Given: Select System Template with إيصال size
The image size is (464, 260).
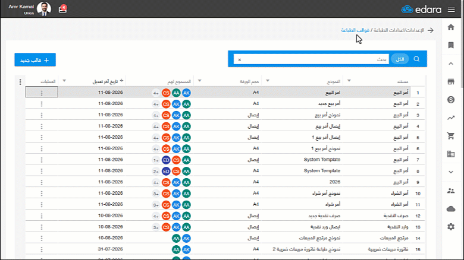Looking at the screenshot, I should (x=322, y=160).
